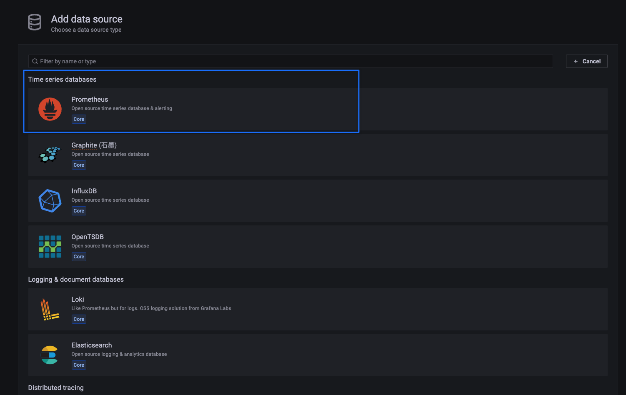The width and height of the screenshot is (626, 395).
Task: Click 'Choose a data source type' subtitle
Action: click(x=86, y=30)
